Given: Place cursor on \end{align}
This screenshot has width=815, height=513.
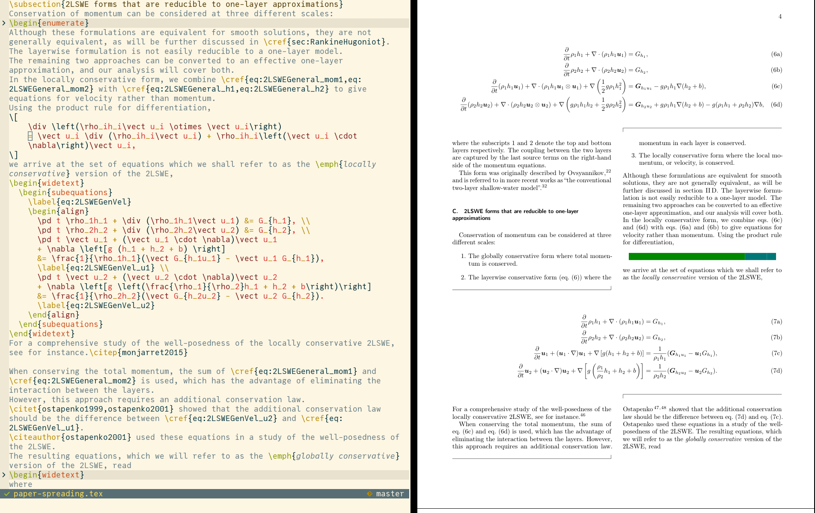Looking at the screenshot, I should [54, 315].
